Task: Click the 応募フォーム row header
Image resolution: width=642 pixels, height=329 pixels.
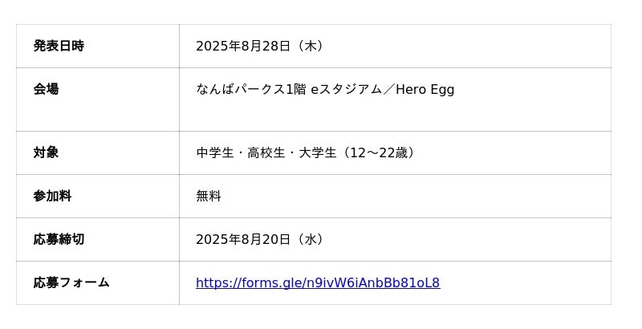Action: (x=71, y=282)
